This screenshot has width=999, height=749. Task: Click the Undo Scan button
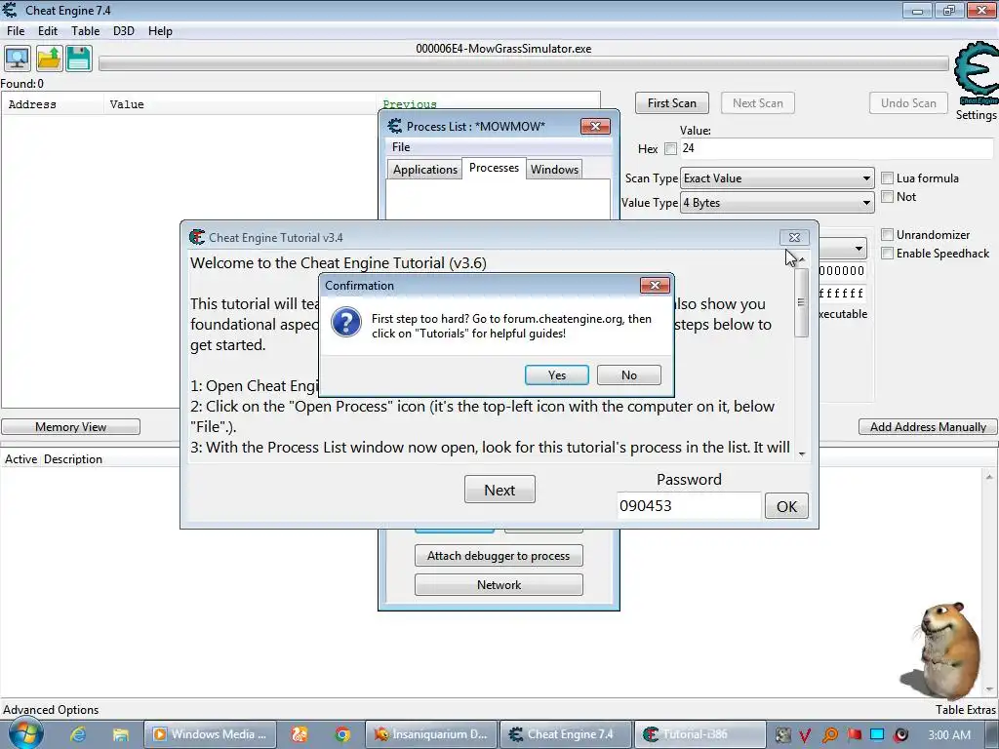908,103
